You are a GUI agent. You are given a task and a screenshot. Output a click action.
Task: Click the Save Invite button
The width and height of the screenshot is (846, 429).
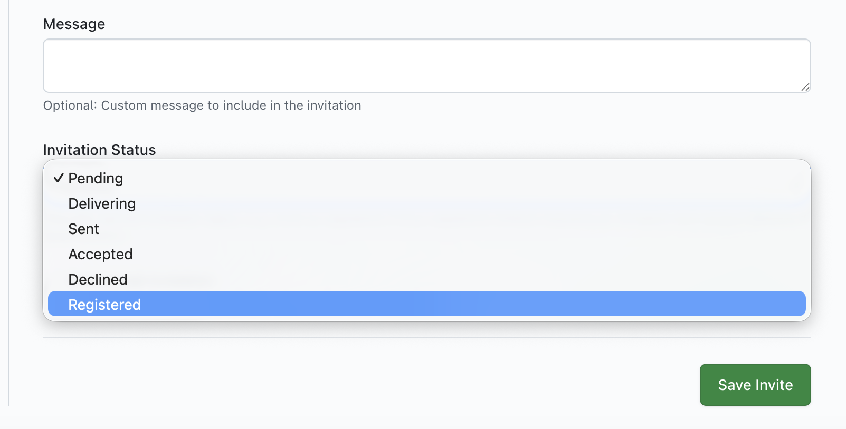(x=755, y=385)
